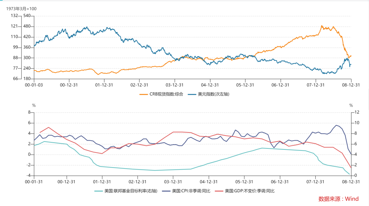Select 04-12-31 date on lower chart axis

[209, 181]
